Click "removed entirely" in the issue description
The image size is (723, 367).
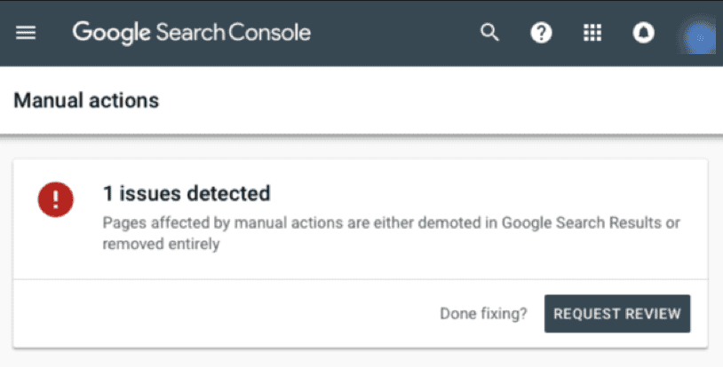pos(161,243)
